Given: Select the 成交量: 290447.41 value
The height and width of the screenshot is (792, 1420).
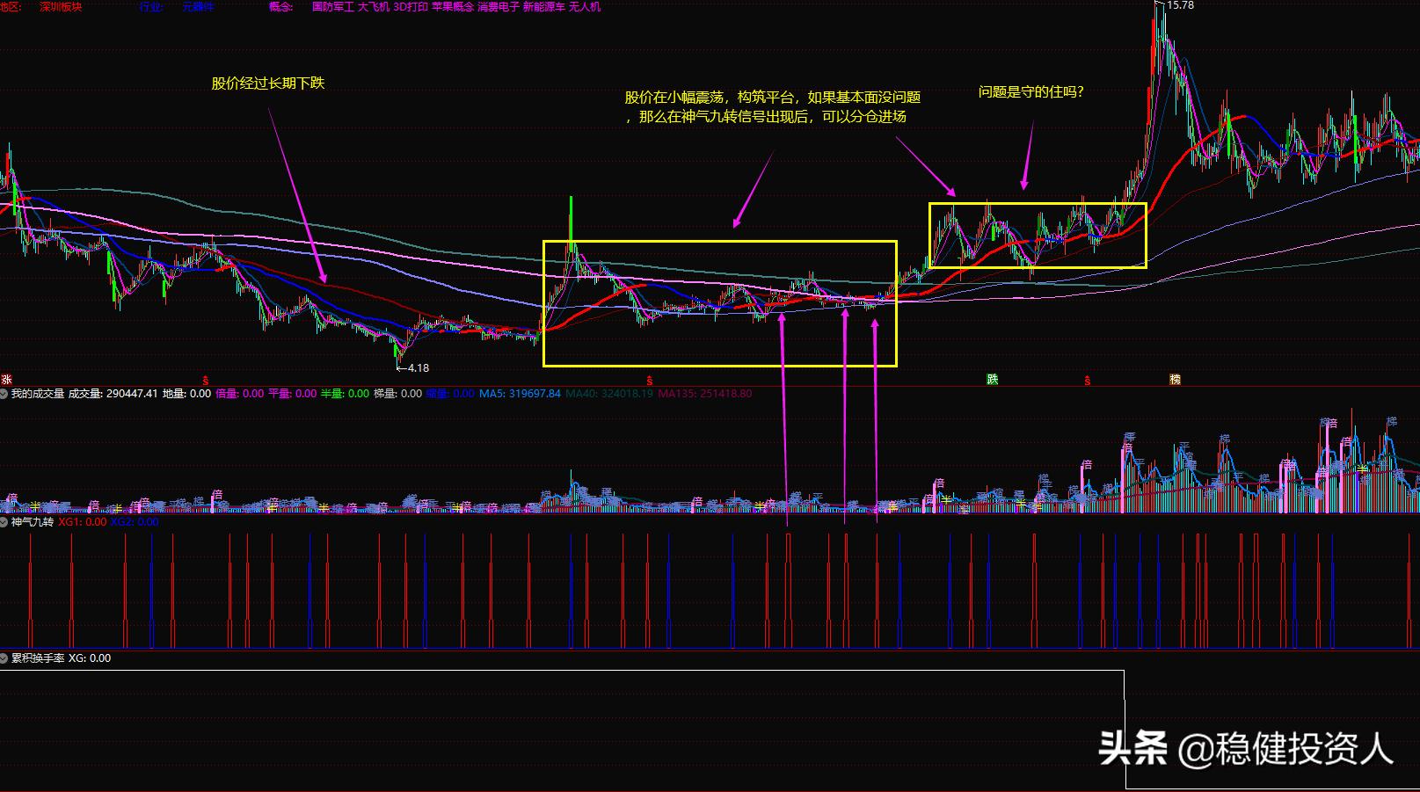Looking at the screenshot, I should tap(113, 394).
